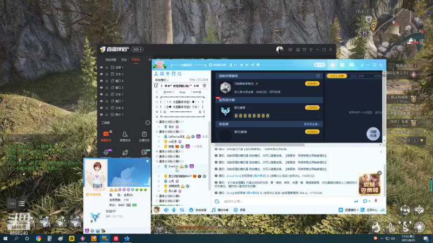Open the search icon in YY channel list
Screen dimensions: 433x243
pyautogui.click(x=180, y=74)
